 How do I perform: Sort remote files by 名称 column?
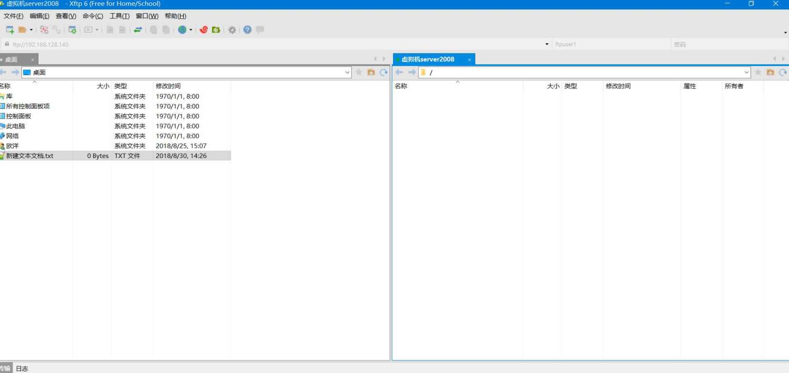point(458,86)
